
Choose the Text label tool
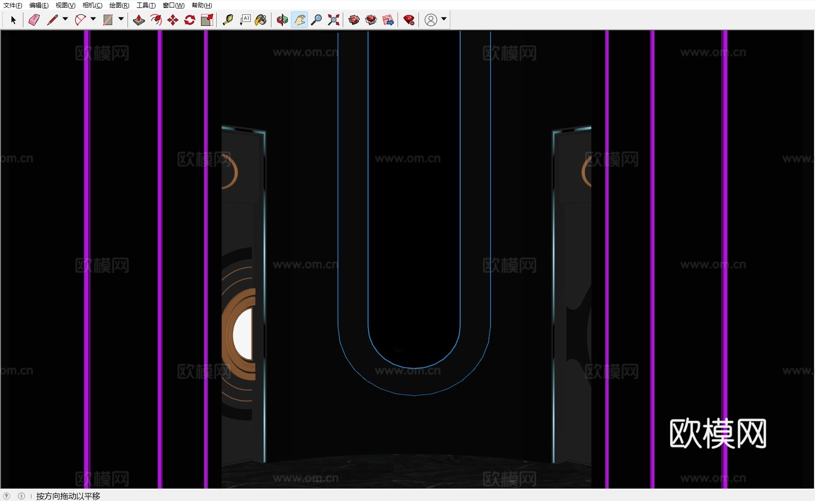click(x=245, y=20)
